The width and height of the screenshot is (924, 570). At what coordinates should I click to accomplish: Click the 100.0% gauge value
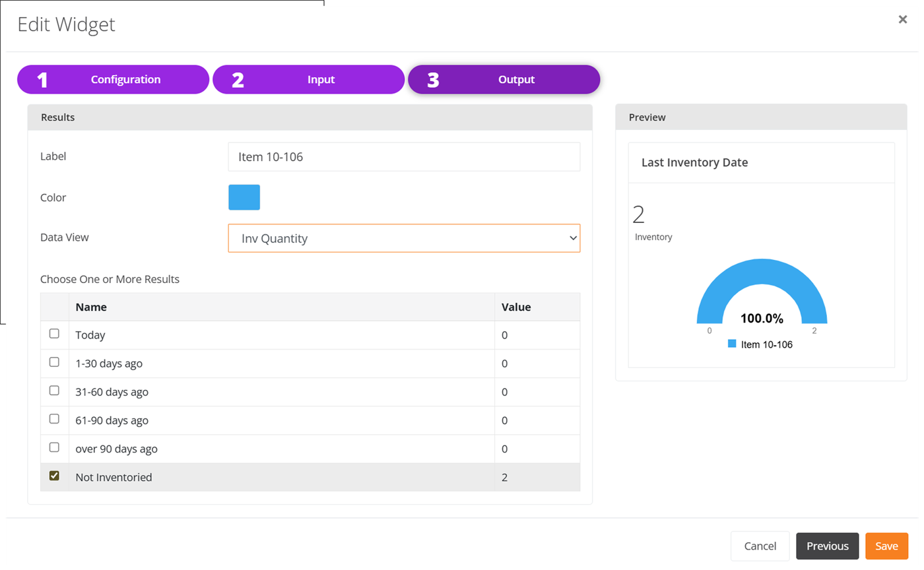[762, 319]
